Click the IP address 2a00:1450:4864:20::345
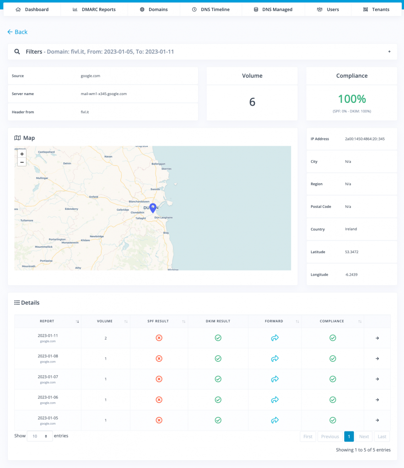 tap(365, 139)
